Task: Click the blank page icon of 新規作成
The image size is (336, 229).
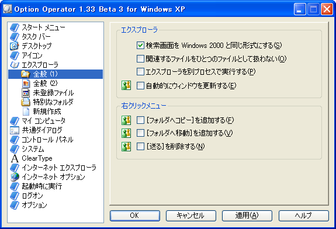Action: pyautogui.click(x=26, y=112)
